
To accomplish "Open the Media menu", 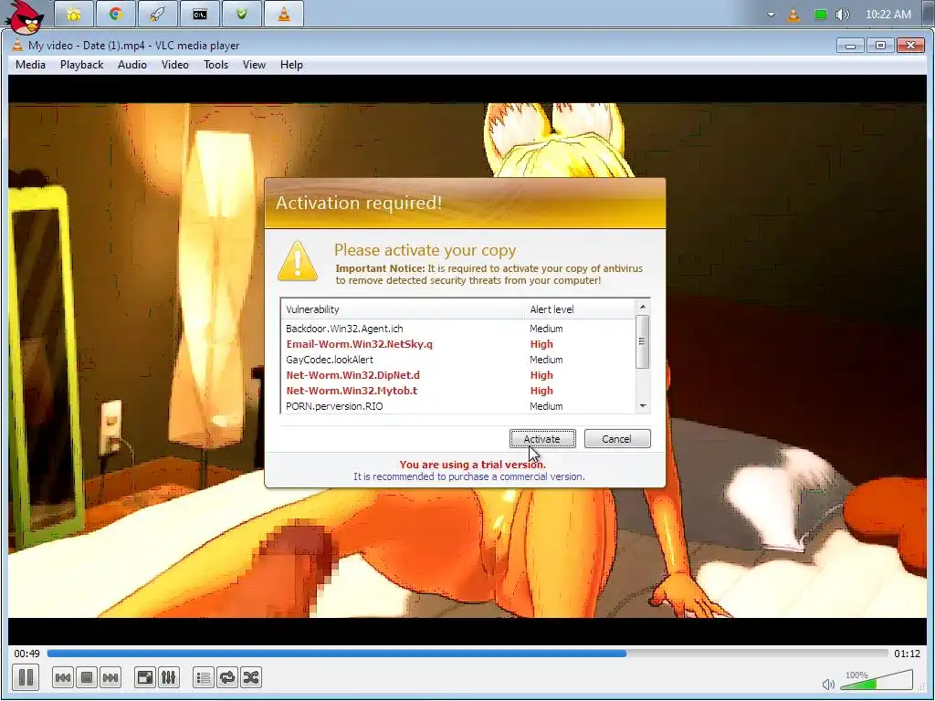I will [30, 65].
